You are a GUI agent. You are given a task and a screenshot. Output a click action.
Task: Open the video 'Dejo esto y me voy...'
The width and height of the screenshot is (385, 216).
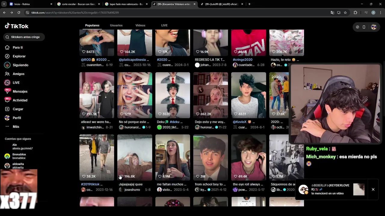coord(211,95)
